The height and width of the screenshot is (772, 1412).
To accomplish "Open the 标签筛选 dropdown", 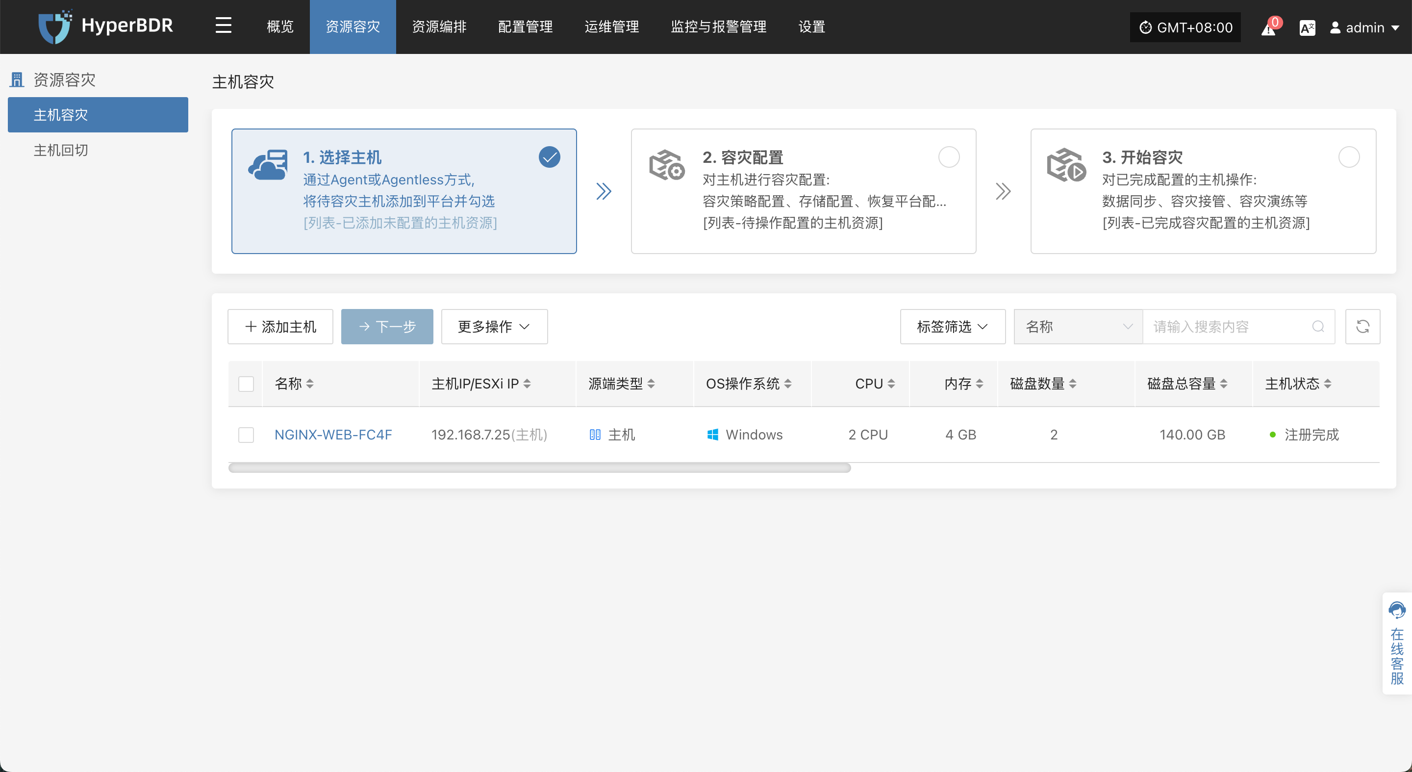I will coord(953,327).
